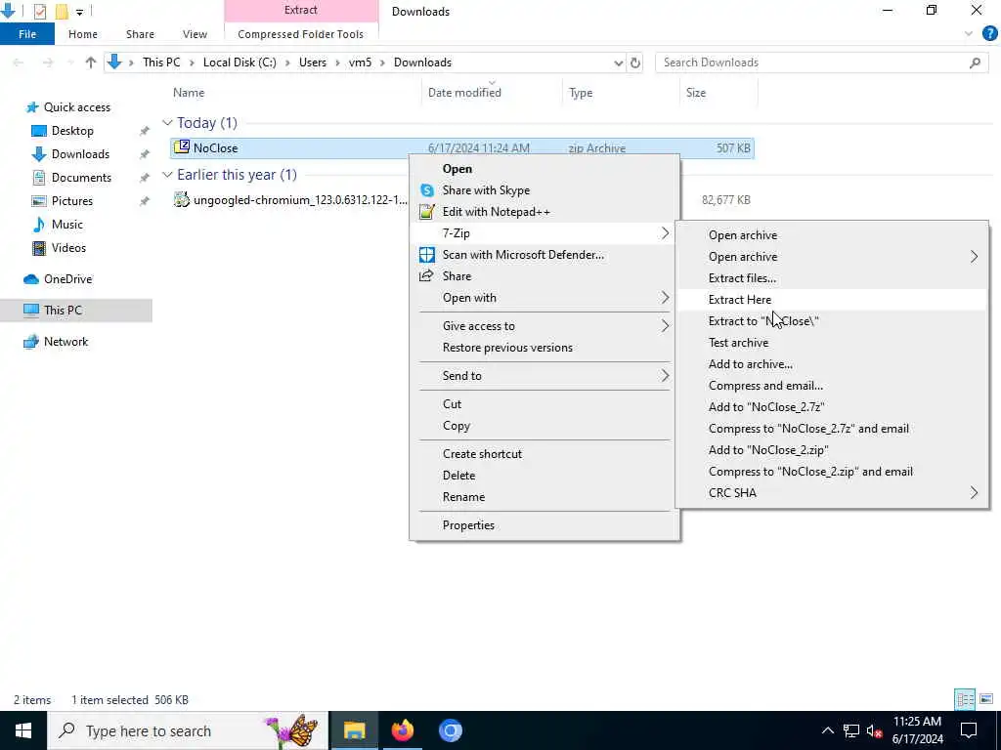Click the NoClose zip archive file icon
Viewport: 1001px width, 750px height.
pyautogui.click(x=182, y=147)
